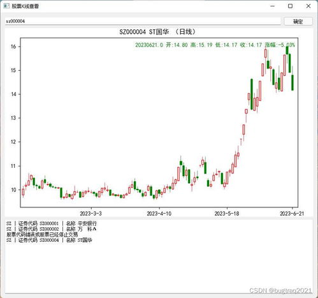Click the 16 price axis label
This screenshot has height=298, width=318.
tap(13, 47)
